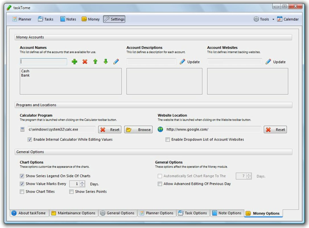Update the account description
The image size is (309, 228).
(190, 62)
